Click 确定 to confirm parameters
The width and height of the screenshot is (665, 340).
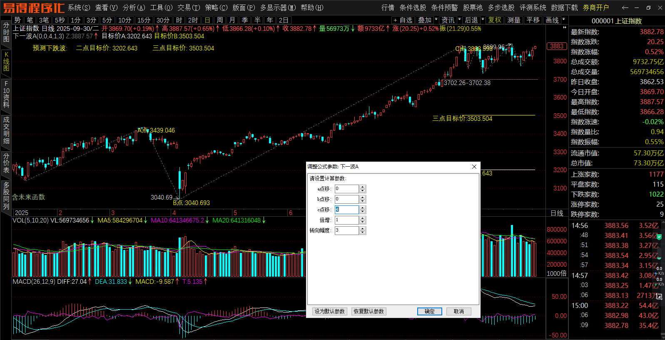coord(429,311)
